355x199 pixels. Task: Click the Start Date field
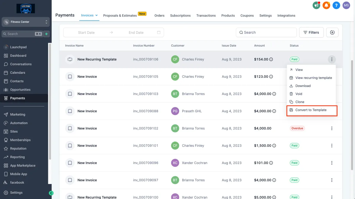[86, 32]
